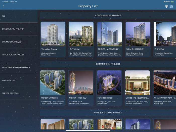
Task: Open THE HEXA property image
Action: tap(165, 34)
